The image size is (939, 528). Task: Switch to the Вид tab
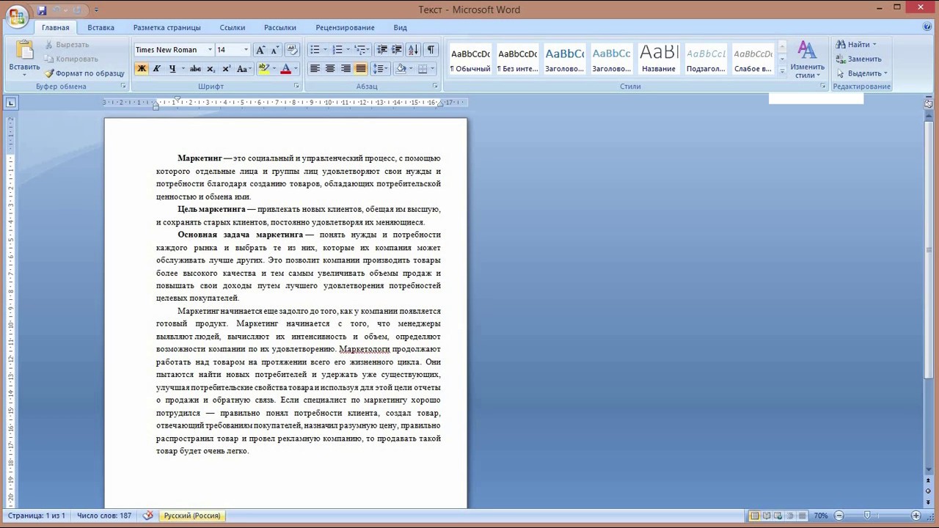400,28
